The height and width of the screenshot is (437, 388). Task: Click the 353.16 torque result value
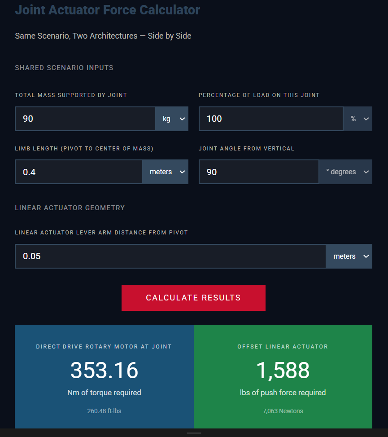pyautogui.click(x=105, y=370)
